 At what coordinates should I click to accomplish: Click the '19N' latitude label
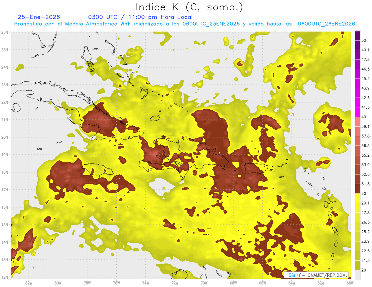point(5,155)
